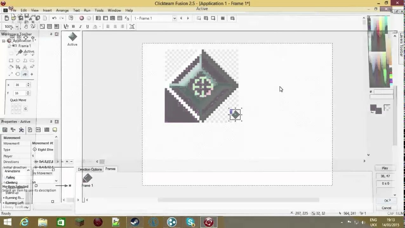Image resolution: width=405 pixels, height=228 pixels.
Task: Click the transparent color swatch
Action: point(387,108)
